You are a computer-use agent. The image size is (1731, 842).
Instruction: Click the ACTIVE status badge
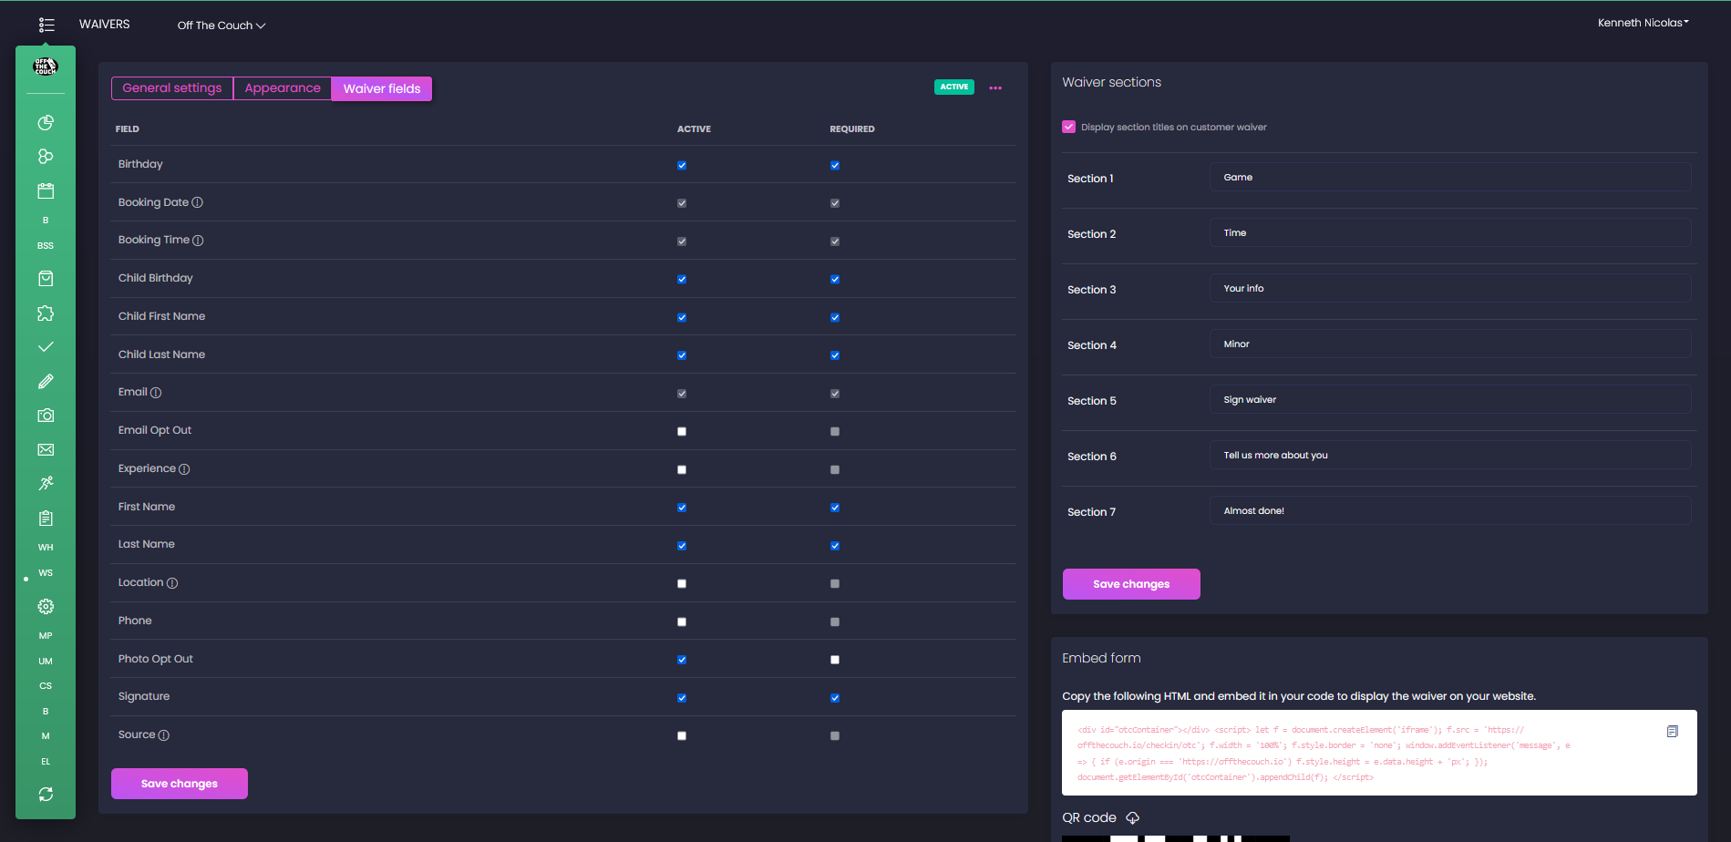[954, 87]
